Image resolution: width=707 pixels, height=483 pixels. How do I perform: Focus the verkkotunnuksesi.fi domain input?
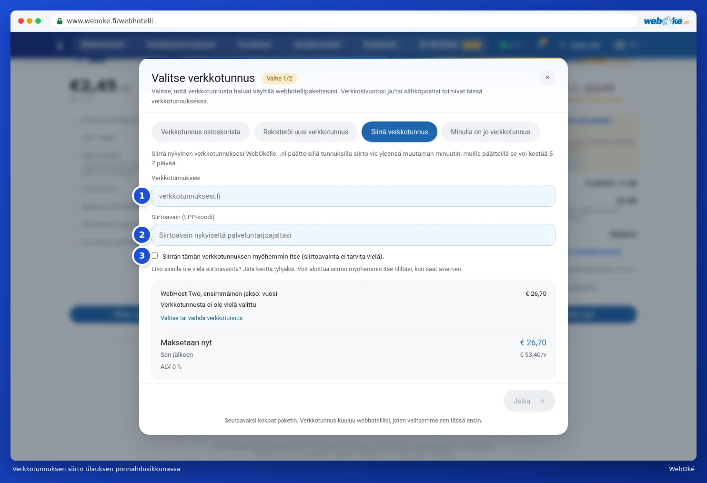click(353, 196)
